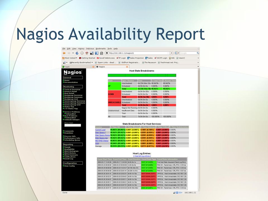Open the ViewVC bookmark

[181, 58]
